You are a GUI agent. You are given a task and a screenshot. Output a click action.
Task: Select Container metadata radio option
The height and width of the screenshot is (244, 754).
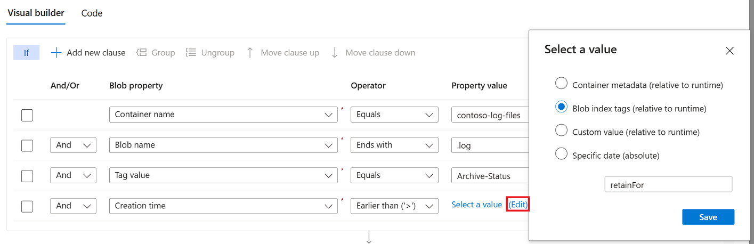tap(561, 84)
